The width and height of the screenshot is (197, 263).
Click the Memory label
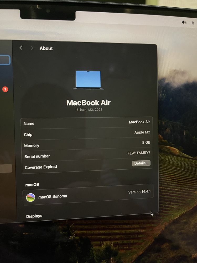point(32,146)
